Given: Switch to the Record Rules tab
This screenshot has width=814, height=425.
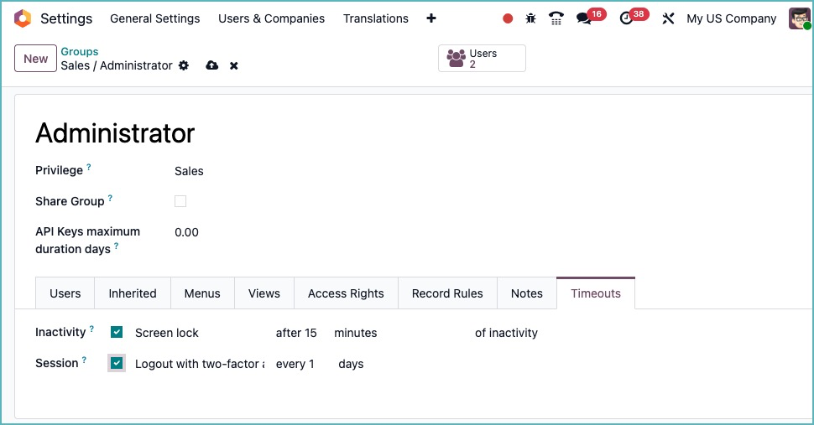Looking at the screenshot, I should tap(447, 293).
